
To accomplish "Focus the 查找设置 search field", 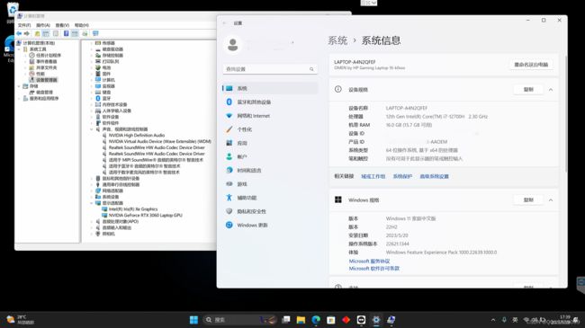I will pyautogui.click(x=270, y=69).
